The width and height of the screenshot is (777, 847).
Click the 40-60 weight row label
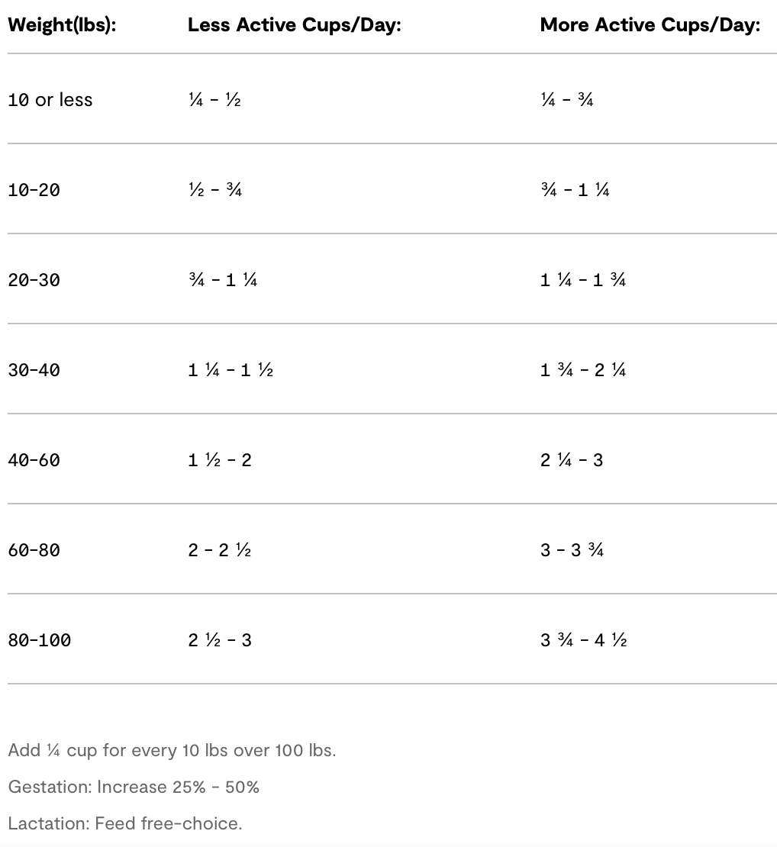tap(34, 460)
